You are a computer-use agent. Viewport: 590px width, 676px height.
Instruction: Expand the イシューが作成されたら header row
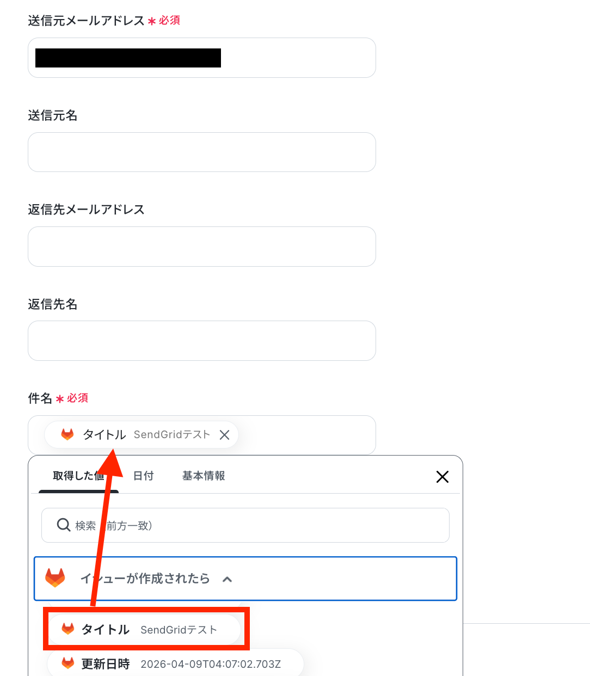coord(245,579)
